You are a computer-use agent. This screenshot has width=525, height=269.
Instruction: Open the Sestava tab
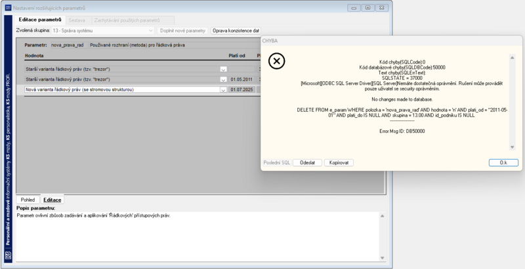click(x=77, y=20)
